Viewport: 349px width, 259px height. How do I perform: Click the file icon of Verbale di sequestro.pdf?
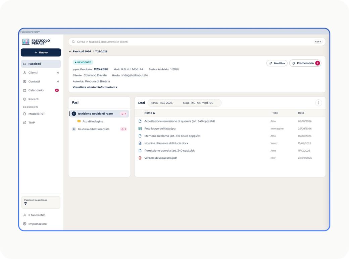click(140, 158)
